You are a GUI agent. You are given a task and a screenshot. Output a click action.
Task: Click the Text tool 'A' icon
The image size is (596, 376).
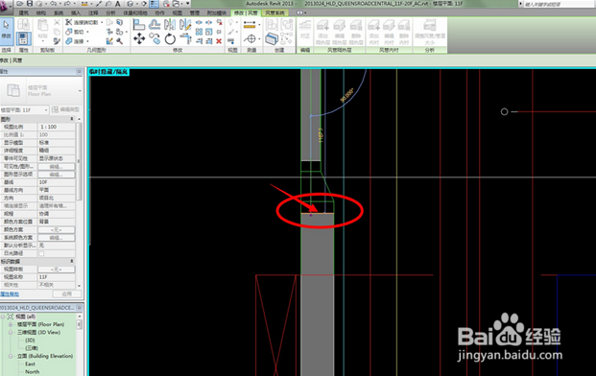[118, 4]
